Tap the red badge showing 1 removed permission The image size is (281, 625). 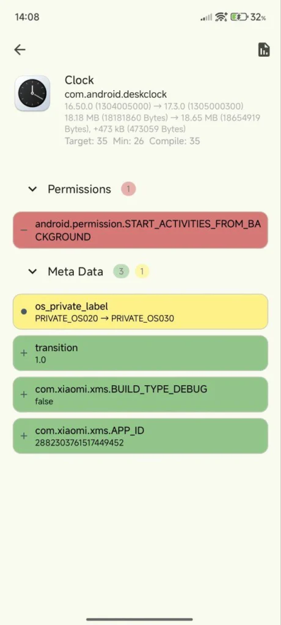coord(128,189)
